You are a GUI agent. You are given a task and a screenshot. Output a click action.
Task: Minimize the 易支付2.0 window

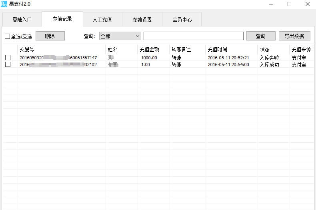pyautogui.click(x=271, y=4)
